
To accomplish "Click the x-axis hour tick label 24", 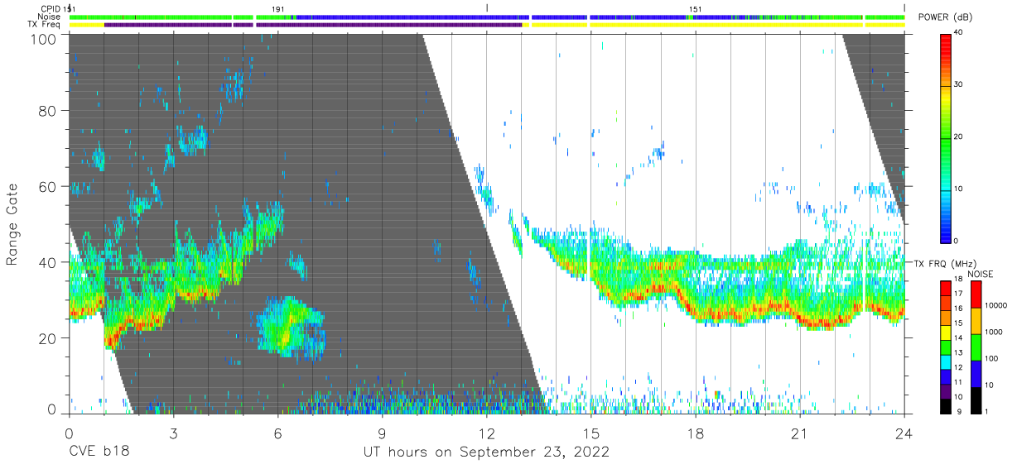I will (904, 433).
